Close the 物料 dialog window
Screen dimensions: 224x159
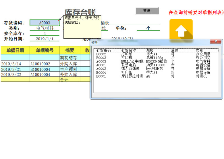pyautogui.click(x=216, y=41)
